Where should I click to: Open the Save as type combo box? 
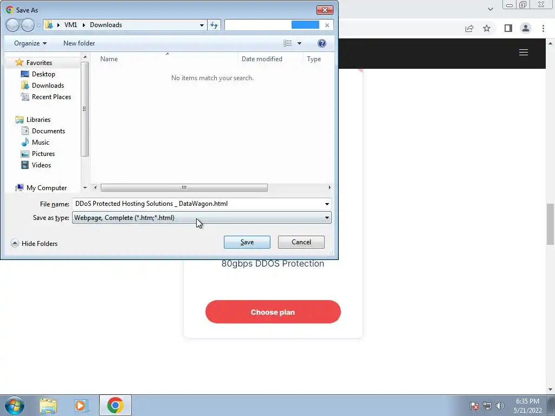click(x=202, y=218)
